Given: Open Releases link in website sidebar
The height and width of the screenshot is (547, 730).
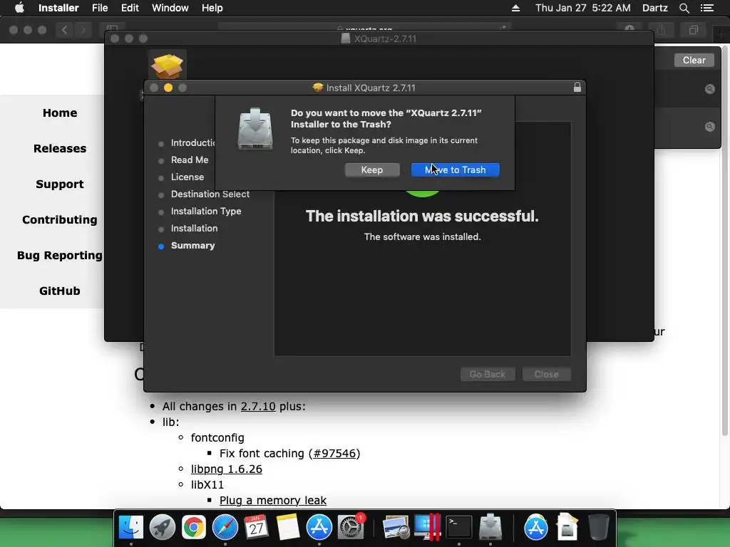Looking at the screenshot, I should [60, 148].
